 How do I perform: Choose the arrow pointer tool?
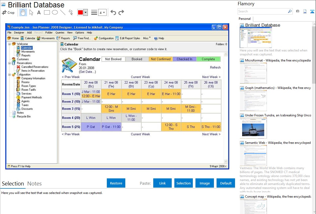click(x=31, y=12)
